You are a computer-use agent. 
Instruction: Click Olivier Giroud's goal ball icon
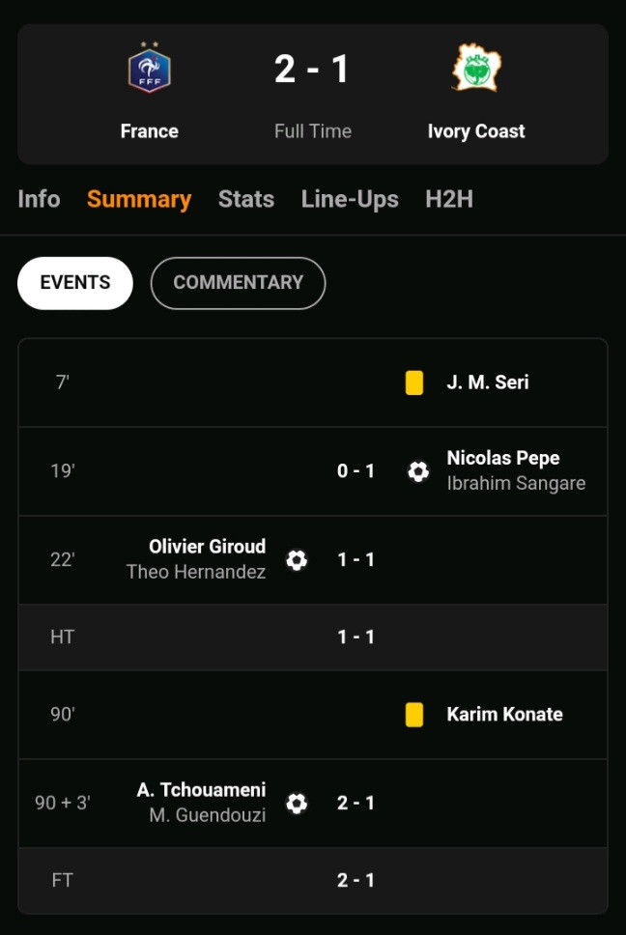(x=297, y=560)
